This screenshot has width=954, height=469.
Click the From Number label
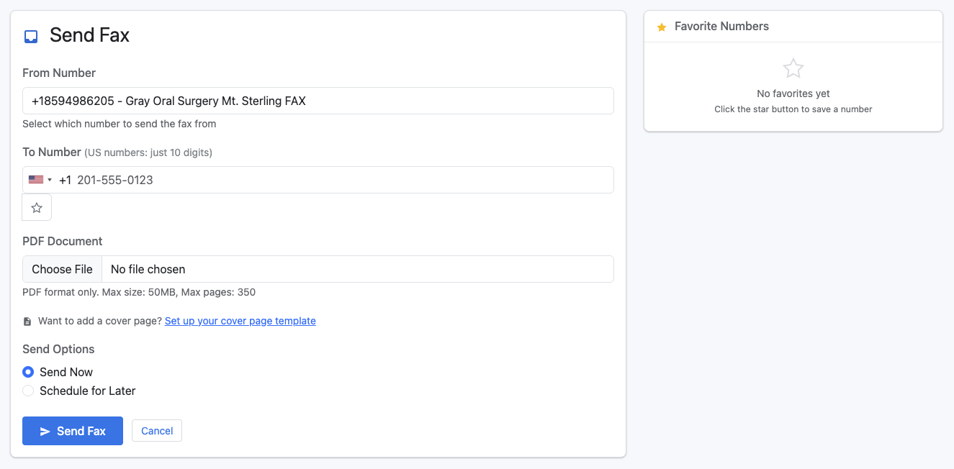coord(59,73)
